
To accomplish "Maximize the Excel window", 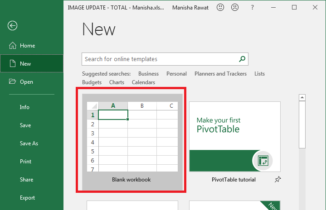I will coord(294,8).
